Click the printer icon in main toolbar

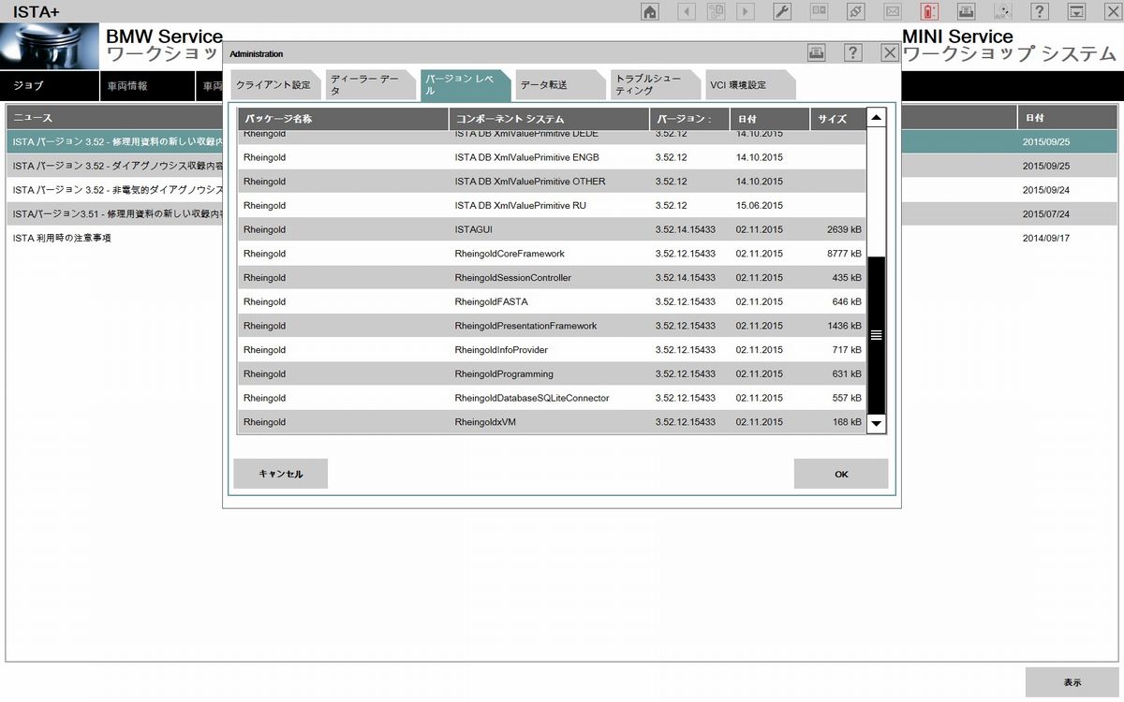967,11
